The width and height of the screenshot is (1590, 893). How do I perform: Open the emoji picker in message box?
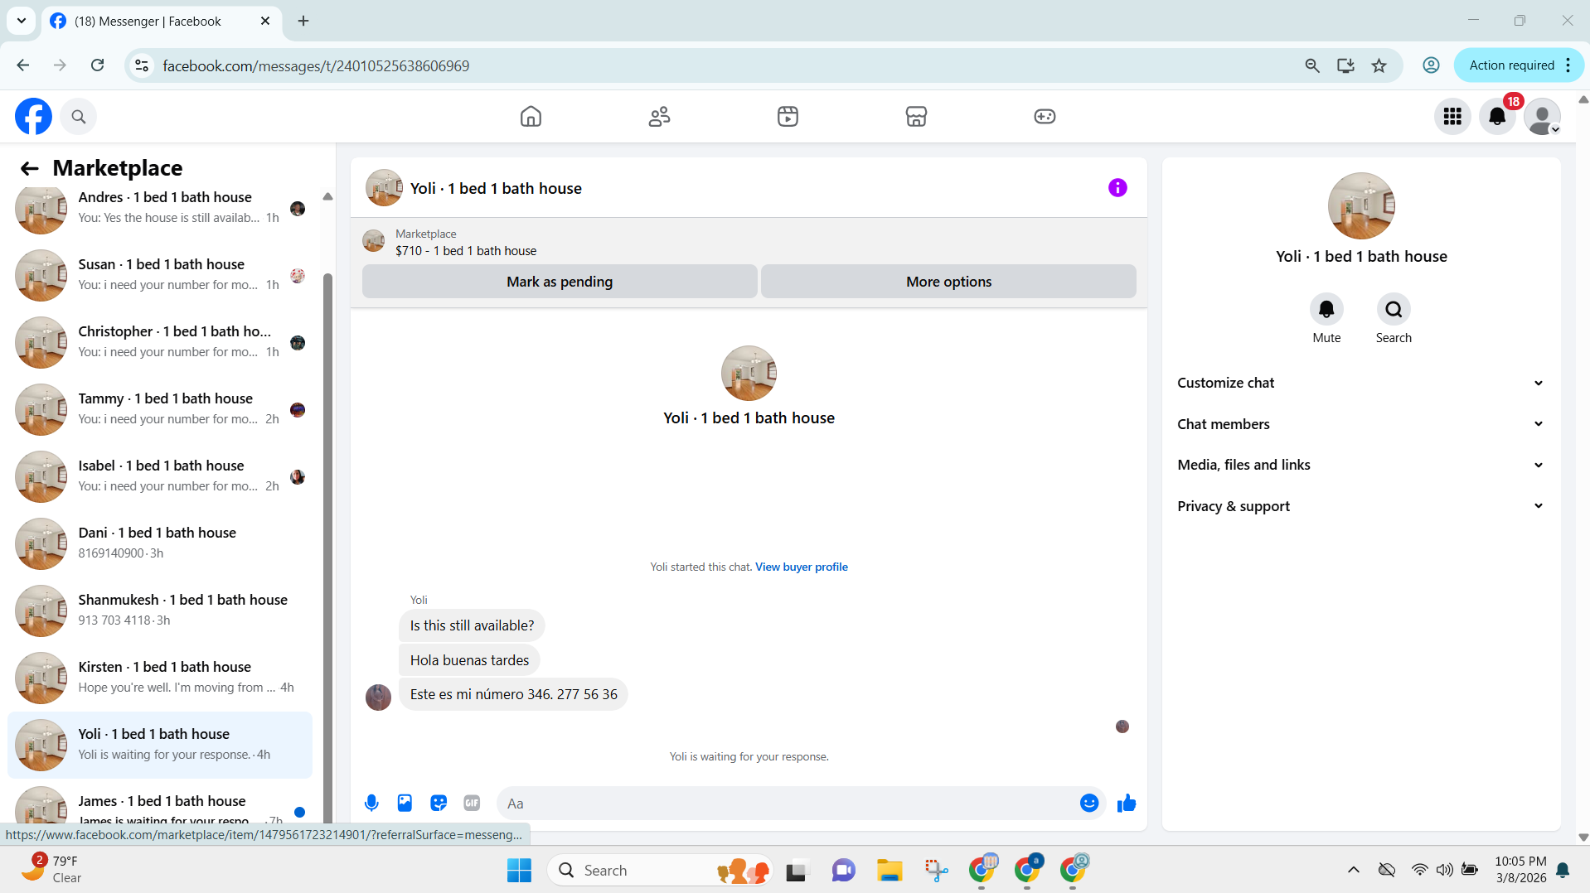click(x=1089, y=803)
